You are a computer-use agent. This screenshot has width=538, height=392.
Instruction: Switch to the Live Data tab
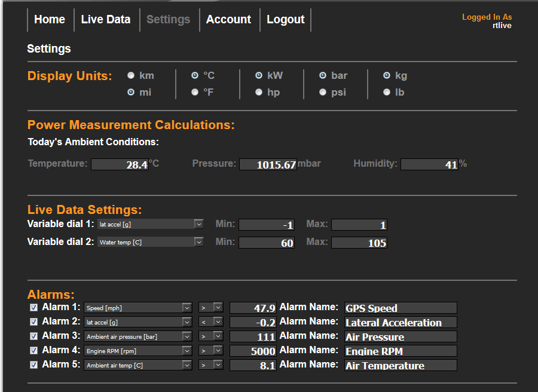(x=106, y=20)
